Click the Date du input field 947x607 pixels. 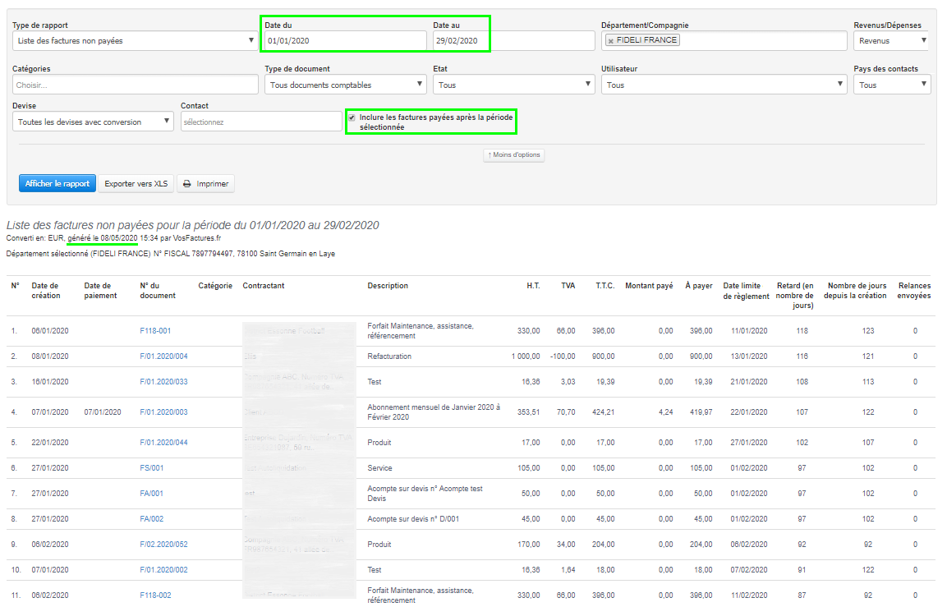345,40
